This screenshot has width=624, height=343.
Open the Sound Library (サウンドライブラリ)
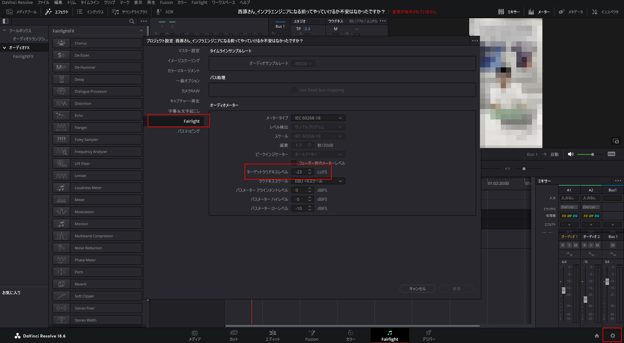coord(129,12)
